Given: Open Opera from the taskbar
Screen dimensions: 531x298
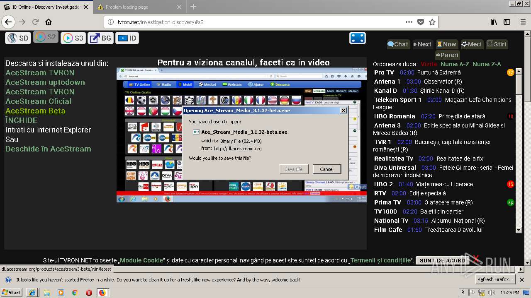Looking at the screenshot, I should click(89, 293).
